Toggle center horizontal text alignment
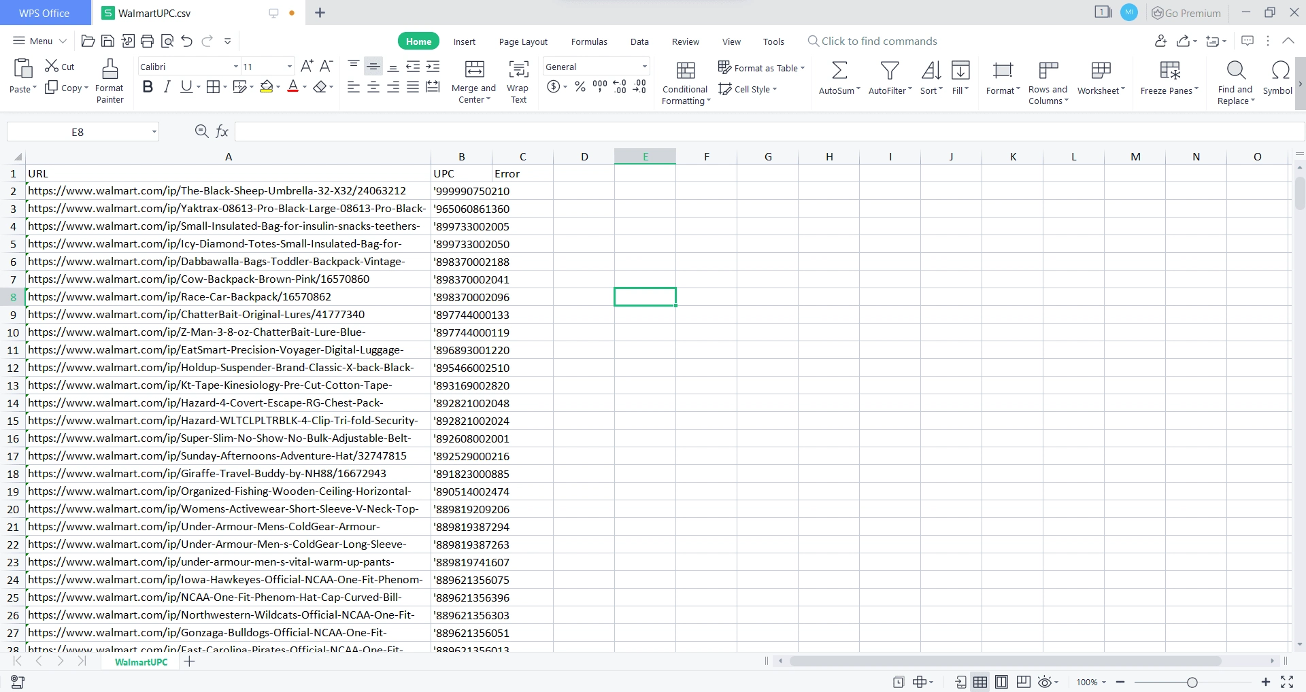This screenshot has height=692, width=1306. pyautogui.click(x=373, y=86)
